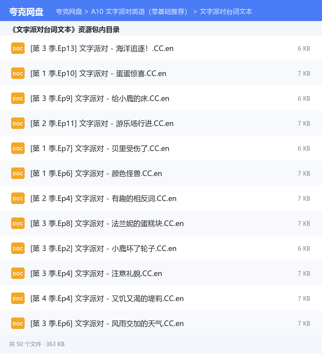
Task: Click DOC icon for 游乐场行进 file
Action: tap(18, 123)
